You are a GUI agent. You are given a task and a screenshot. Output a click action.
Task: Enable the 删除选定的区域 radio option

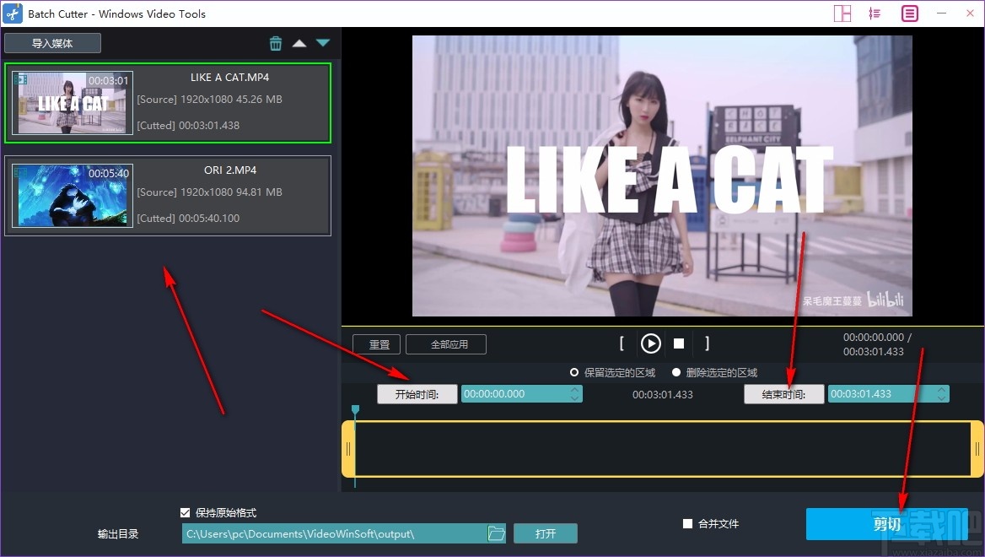click(676, 372)
